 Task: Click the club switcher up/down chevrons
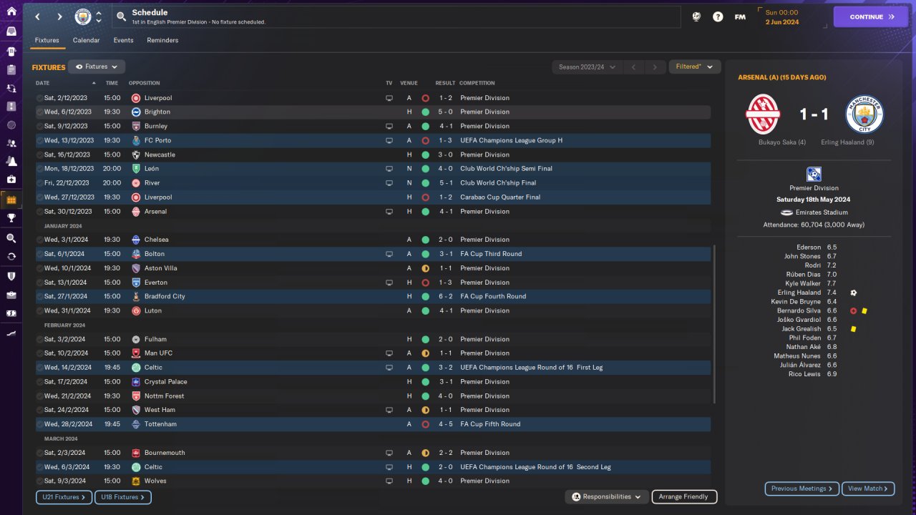[x=99, y=16]
